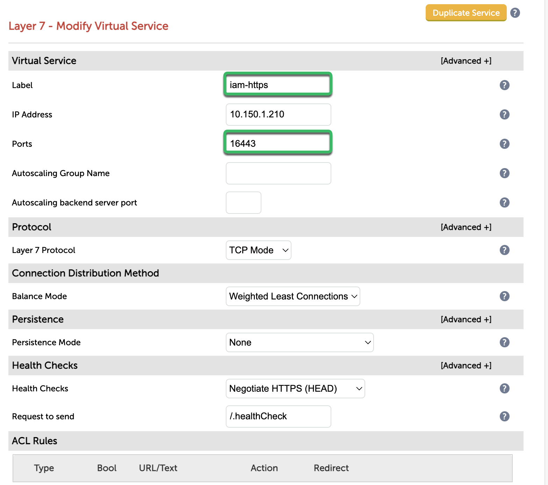Click the Layer 7 - Modify Virtual Service heading
This screenshot has height=485, width=548.
point(88,26)
